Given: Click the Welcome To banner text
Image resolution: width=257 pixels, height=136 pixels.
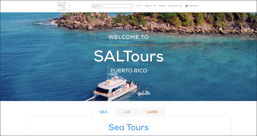Looking at the screenshot, I should [128, 37].
